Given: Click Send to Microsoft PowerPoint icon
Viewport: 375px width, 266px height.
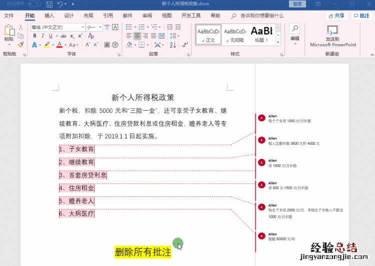Looking at the screenshot, I should [332, 31].
